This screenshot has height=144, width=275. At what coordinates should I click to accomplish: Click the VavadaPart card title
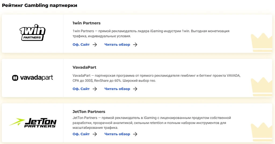[84, 67]
